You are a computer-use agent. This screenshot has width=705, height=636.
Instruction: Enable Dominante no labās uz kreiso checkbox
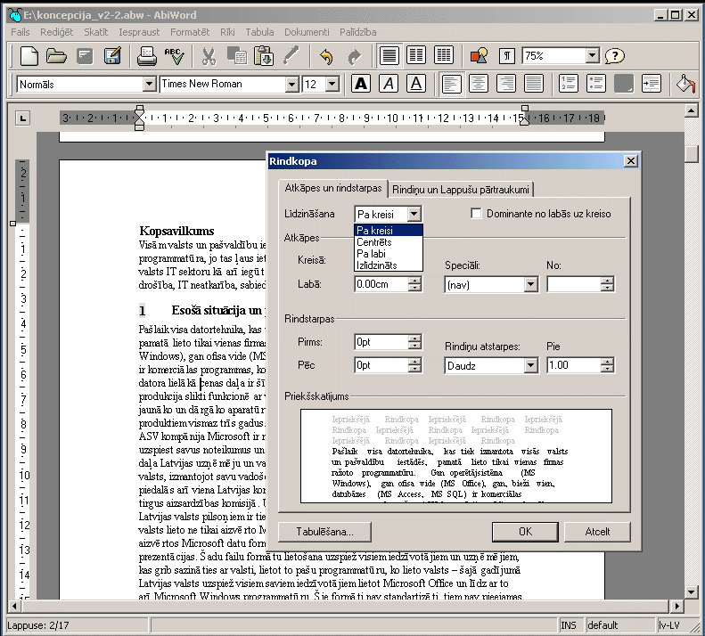(x=477, y=214)
